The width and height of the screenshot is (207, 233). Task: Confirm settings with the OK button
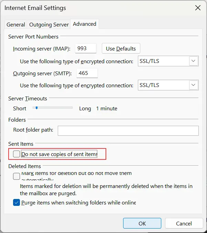[x=142, y=223]
